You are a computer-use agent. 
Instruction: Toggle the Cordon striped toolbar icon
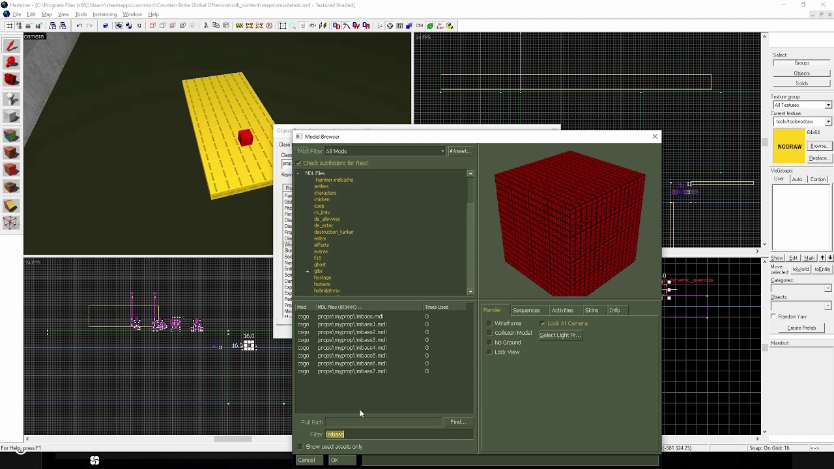point(239,26)
